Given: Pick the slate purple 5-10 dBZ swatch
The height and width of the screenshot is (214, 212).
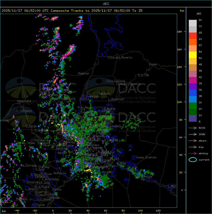Looking at the screenshot, I should point(193,118).
